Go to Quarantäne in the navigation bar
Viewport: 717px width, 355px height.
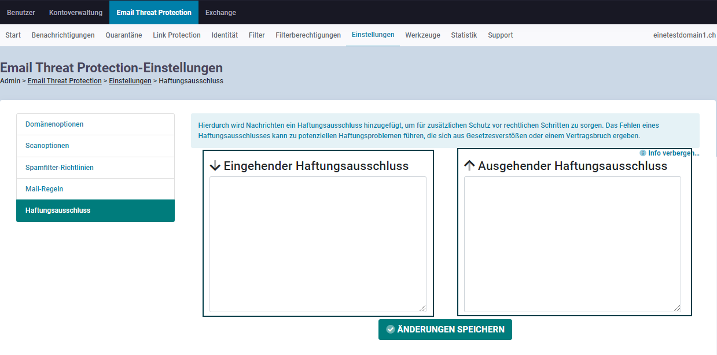point(123,35)
